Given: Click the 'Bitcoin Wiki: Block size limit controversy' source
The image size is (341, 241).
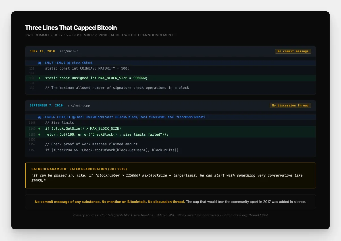Looking at the screenshot, I should click(x=189, y=215).
